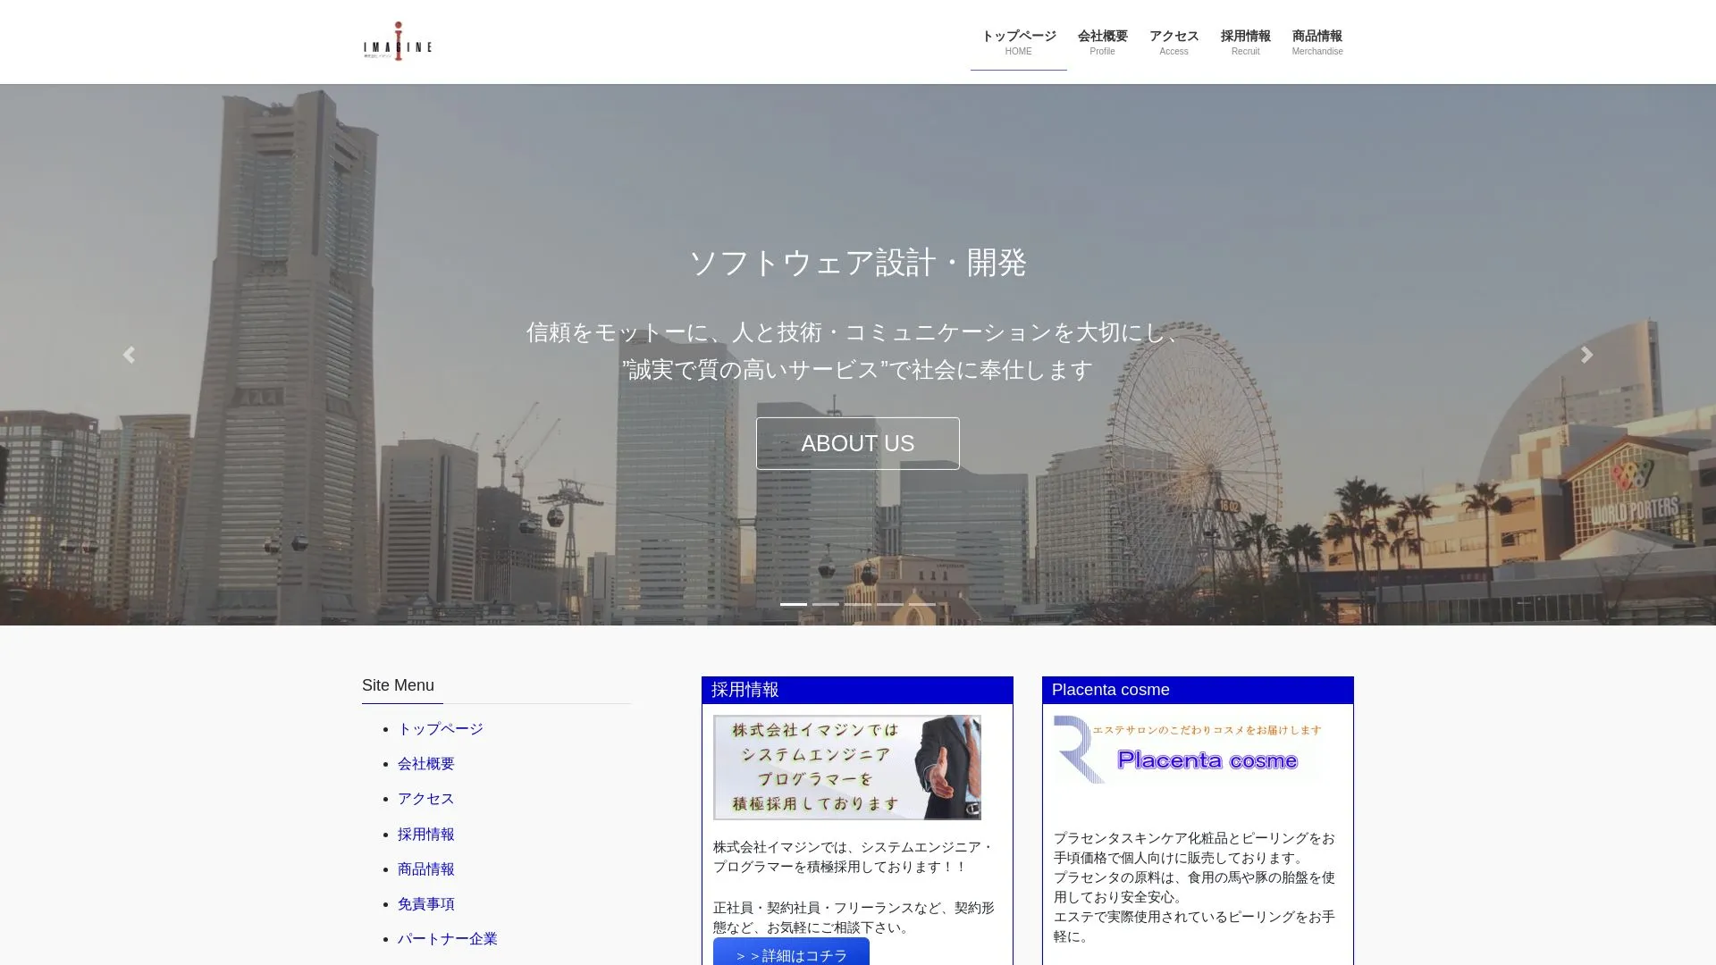Open 商品情報 Merchandise nav item

1316,42
